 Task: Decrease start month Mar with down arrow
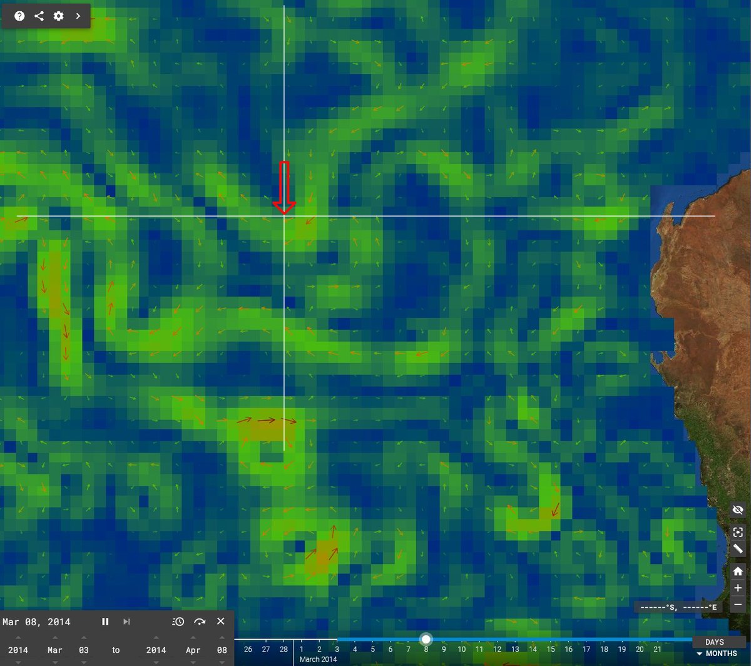pyautogui.click(x=55, y=662)
